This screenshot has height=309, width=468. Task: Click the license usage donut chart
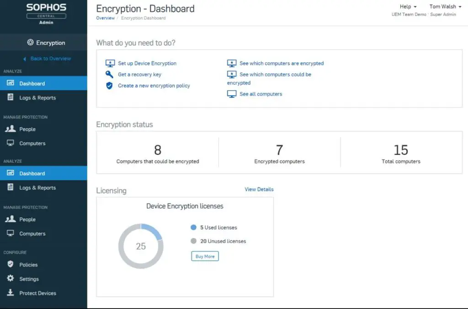(x=141, y=246)
